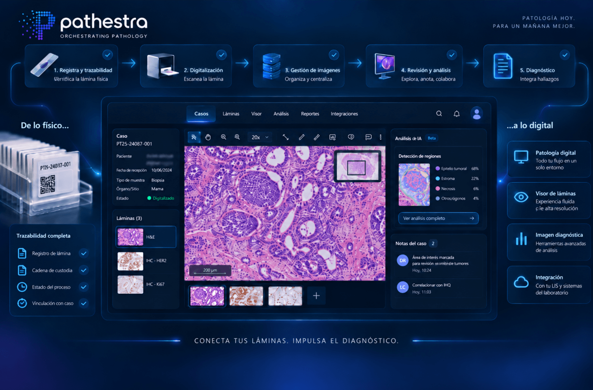Image resolution: width=593 pixels, height=390 pixels.
Task: Click the purple Epitelio tumoral legend dot
Action: click(x=438, y=168)
